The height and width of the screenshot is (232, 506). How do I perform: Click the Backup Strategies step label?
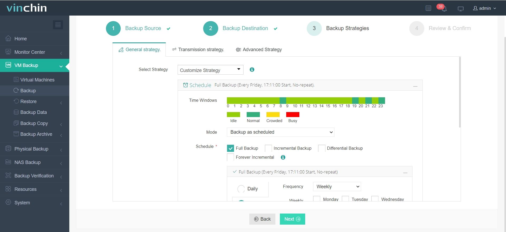point(347,28)
